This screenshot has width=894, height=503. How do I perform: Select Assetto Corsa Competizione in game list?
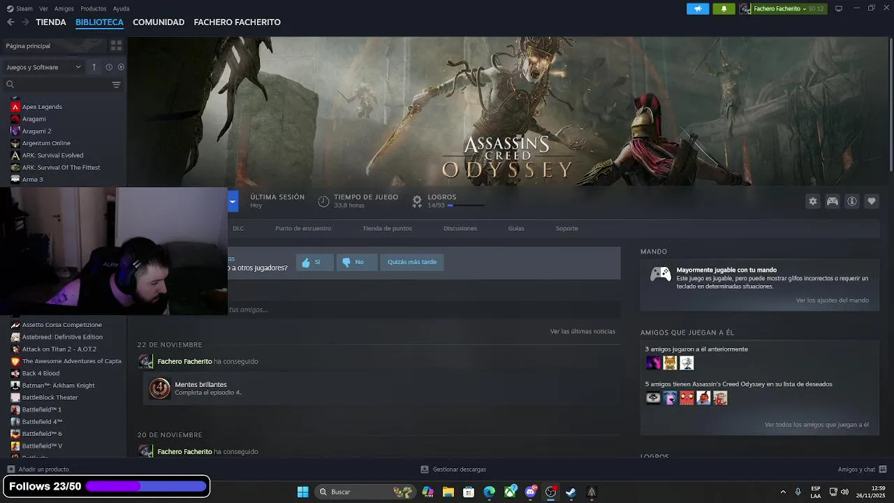click(61, 325)
